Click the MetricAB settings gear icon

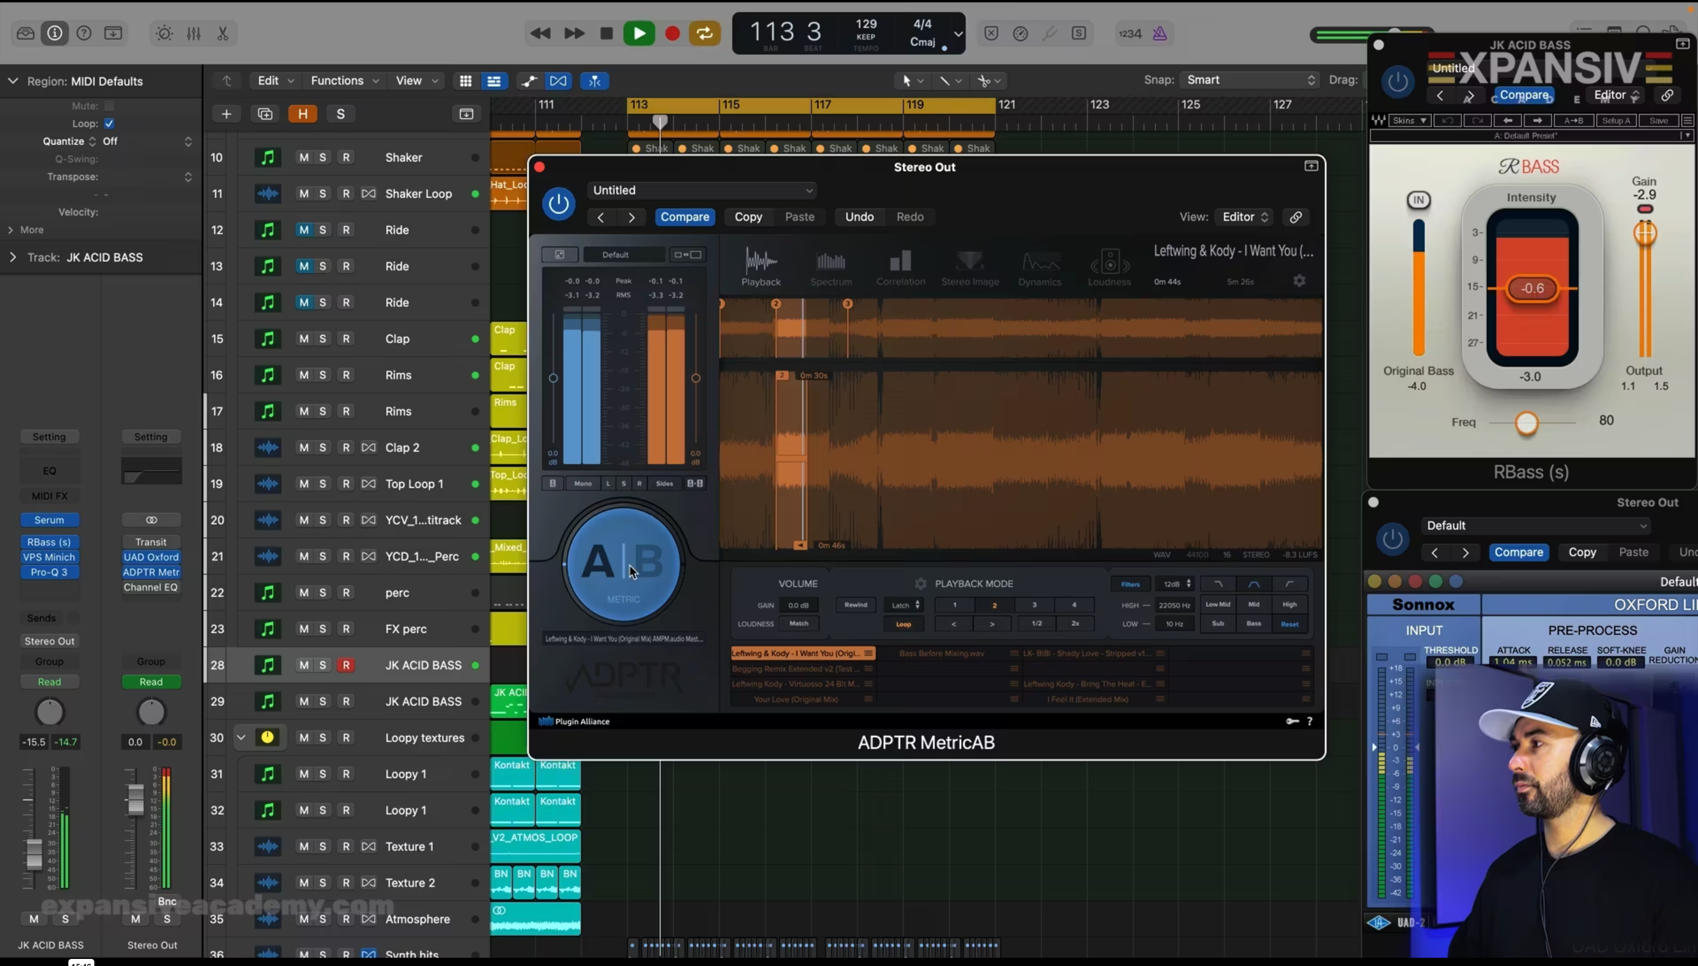1299,281
